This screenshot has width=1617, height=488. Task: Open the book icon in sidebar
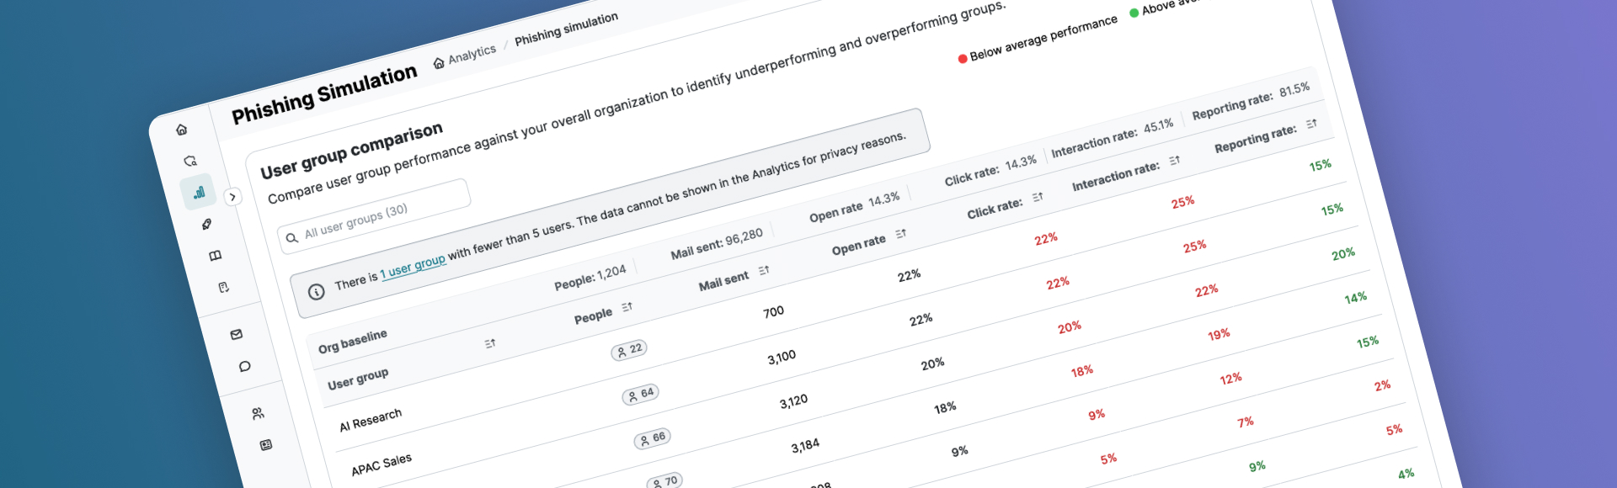(x=215, y=256)
